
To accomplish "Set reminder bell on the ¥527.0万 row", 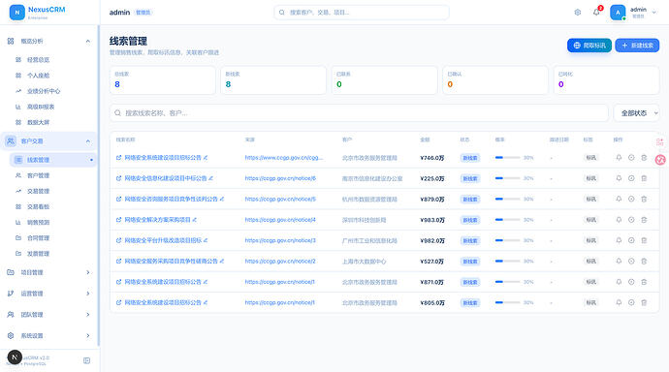I will point(619,262).
